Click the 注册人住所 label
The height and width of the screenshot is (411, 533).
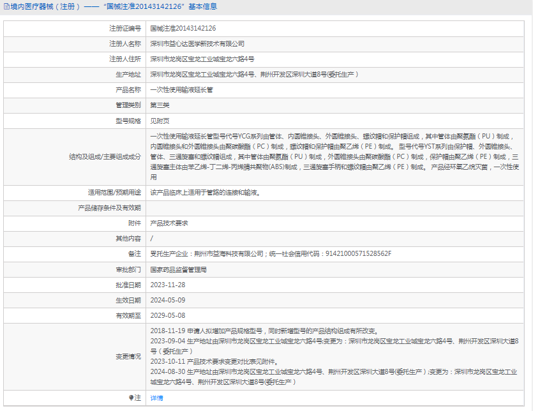(124, 59)
